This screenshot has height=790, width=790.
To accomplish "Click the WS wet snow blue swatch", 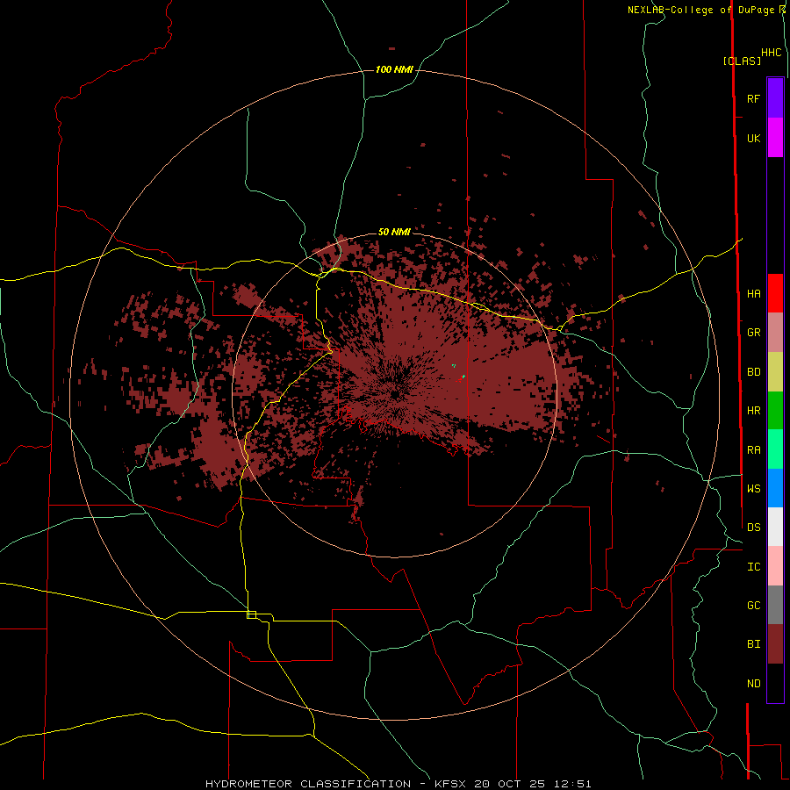I will coord(775,488).
